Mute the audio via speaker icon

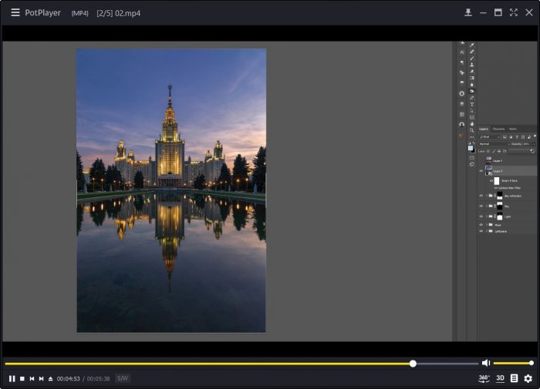[x=485, y=363]
